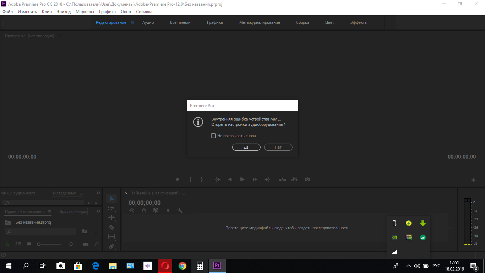Open Timeline display settings wrench

point(180,210)
